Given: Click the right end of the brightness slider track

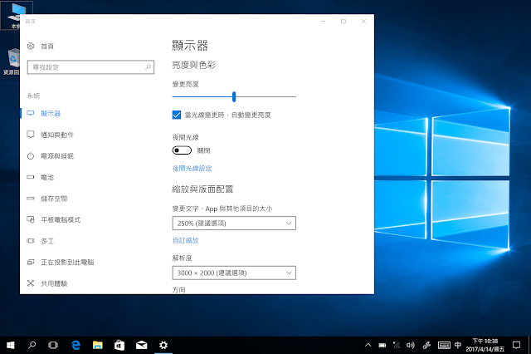Looking at the screenshot, I should point(295,96).
